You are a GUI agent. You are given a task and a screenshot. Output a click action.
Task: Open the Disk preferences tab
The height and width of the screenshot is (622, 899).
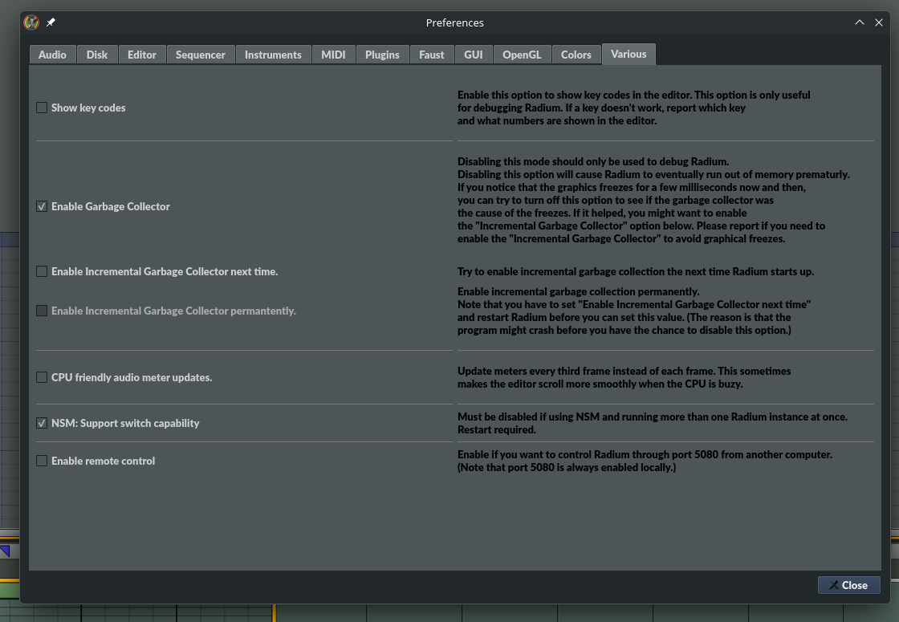97,55
